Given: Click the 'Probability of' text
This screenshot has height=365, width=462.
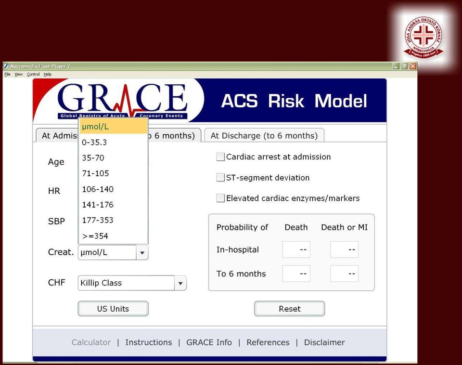Looking at the screenshot, I should 242,227.
